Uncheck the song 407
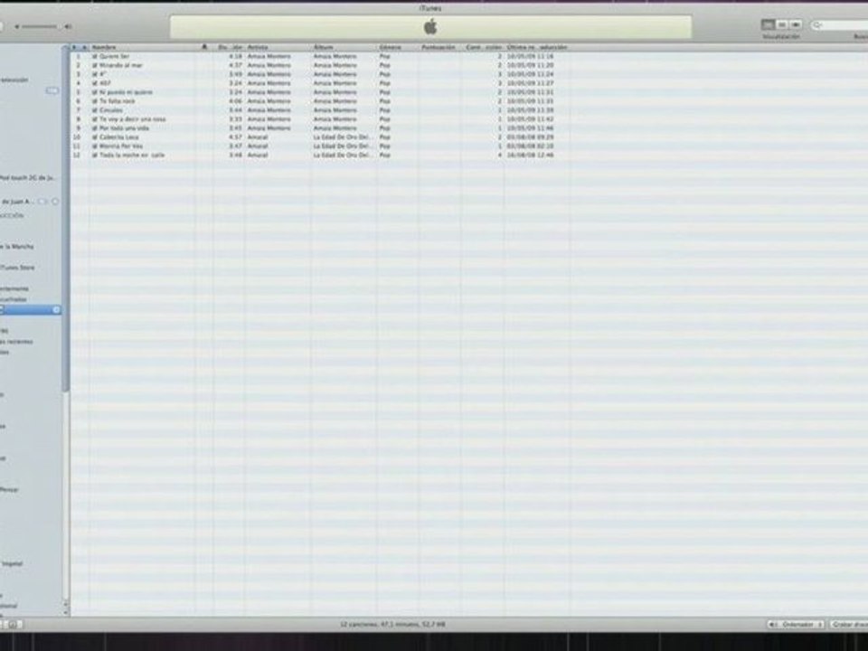Screen dimensions: 868x651 point(95,83)
